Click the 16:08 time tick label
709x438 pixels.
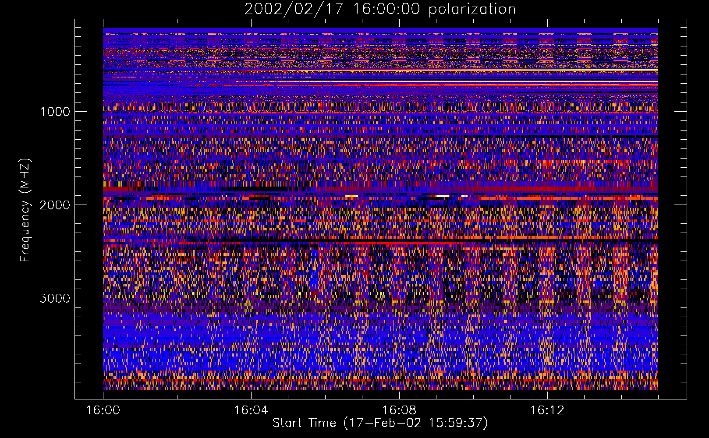(399, 410)
